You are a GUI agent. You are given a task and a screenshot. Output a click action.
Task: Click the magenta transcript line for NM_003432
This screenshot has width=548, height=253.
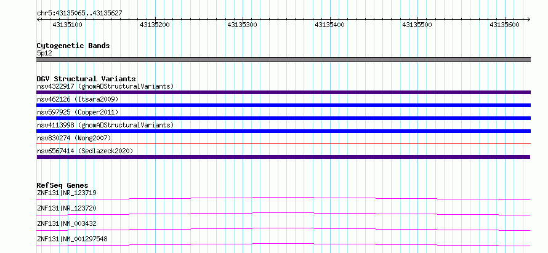pos(283,229)
